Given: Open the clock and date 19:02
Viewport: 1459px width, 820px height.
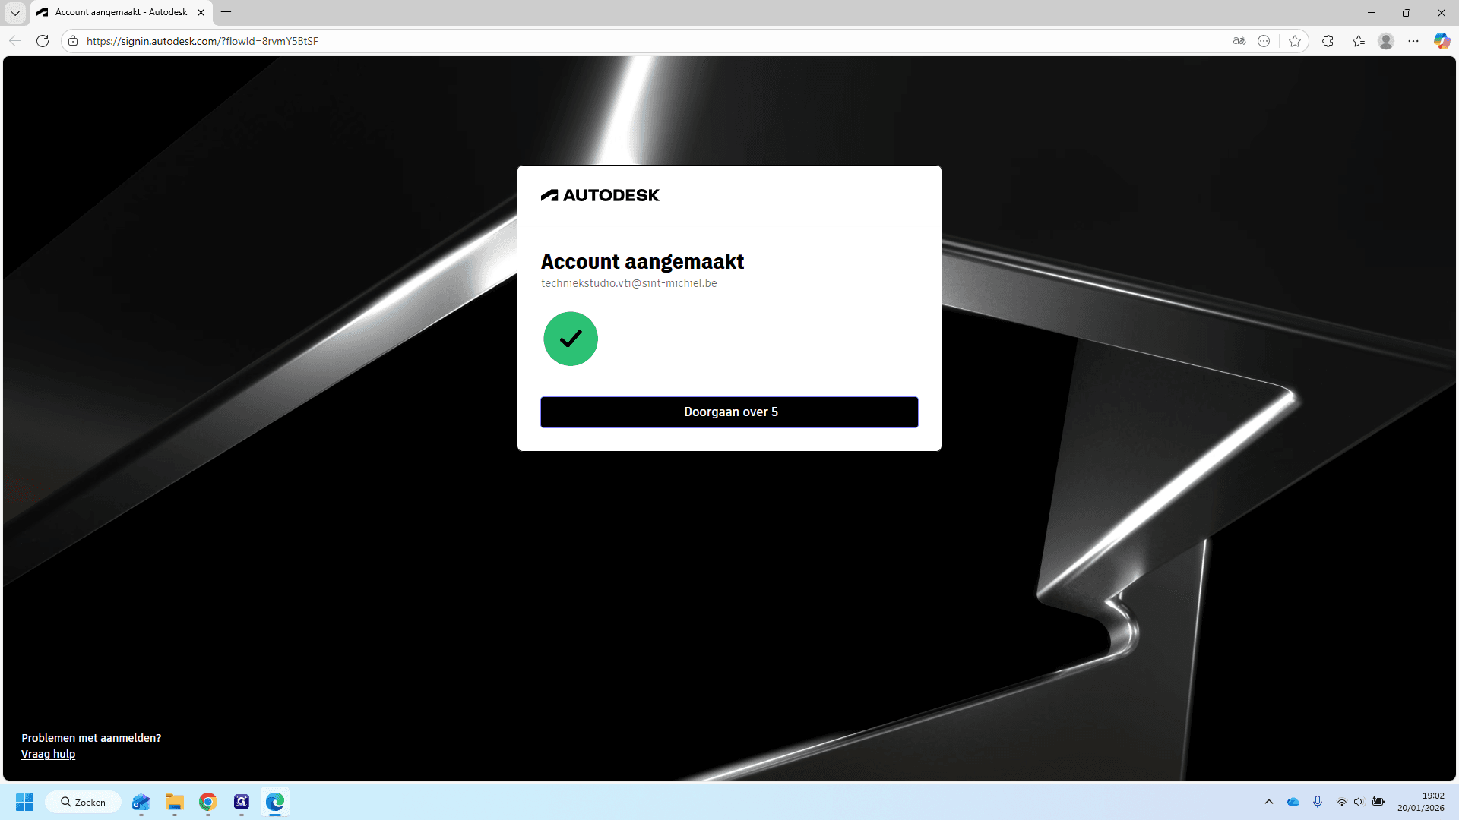Looking at the screenshot, I should point(1421,802).
